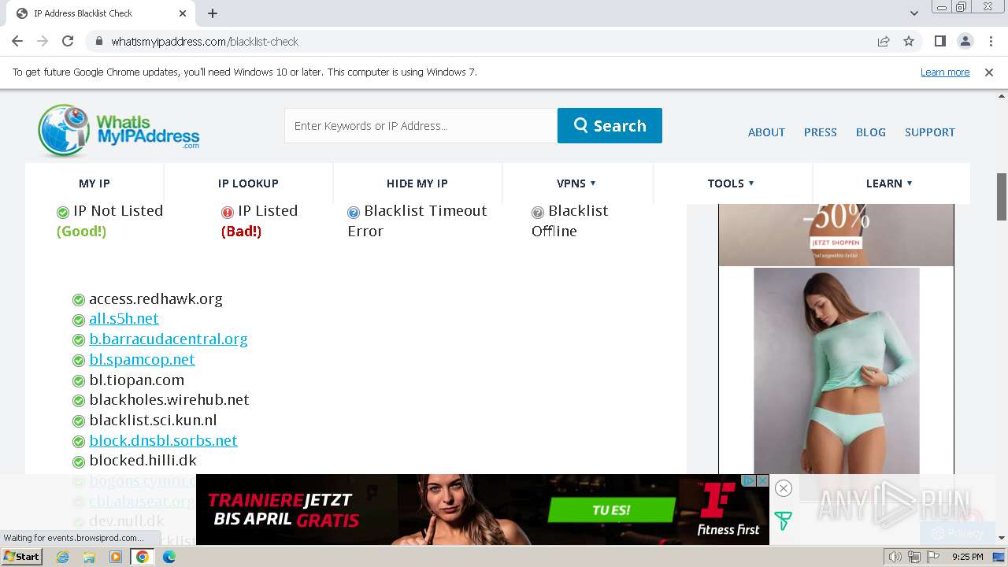Screen dimensions: 1008x567
Task: Click the share page icon
Action: [x=884, y=41]
